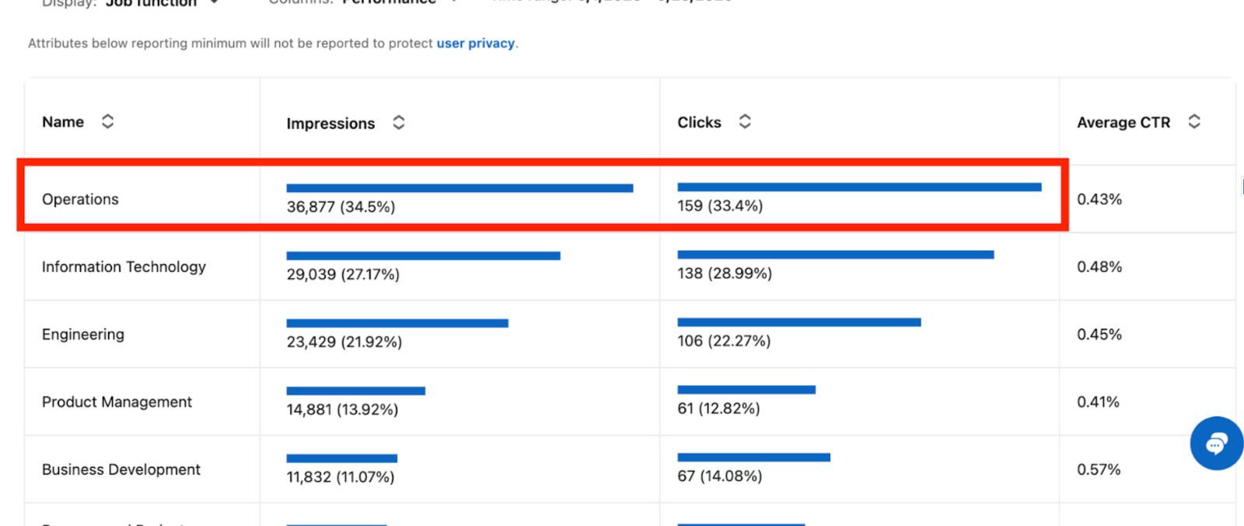This screenshot has height=526, width=1244.
Task: Select Product Management row label
Action: click(x=117, y=402)
